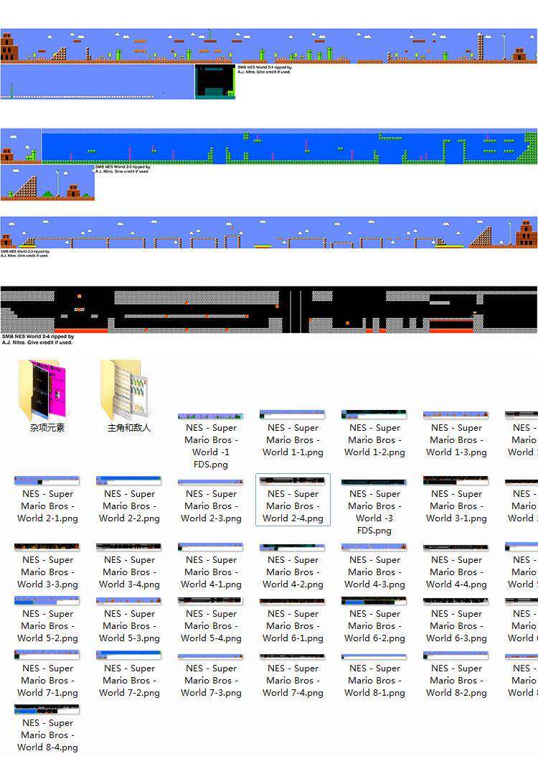The height and width of the screenshot is (769, 538).
Task: Click the World 2-4 castle level map
Action: click(268, 310)
